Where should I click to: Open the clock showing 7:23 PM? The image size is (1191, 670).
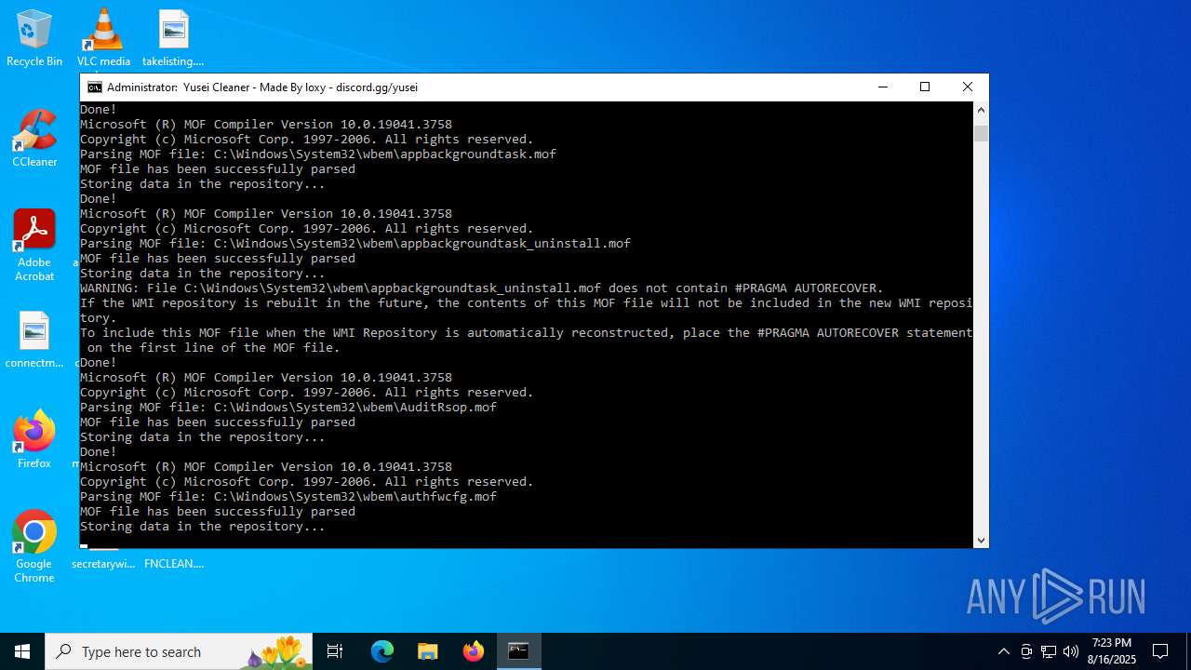pyautogui.click(x=1113, y=651)
